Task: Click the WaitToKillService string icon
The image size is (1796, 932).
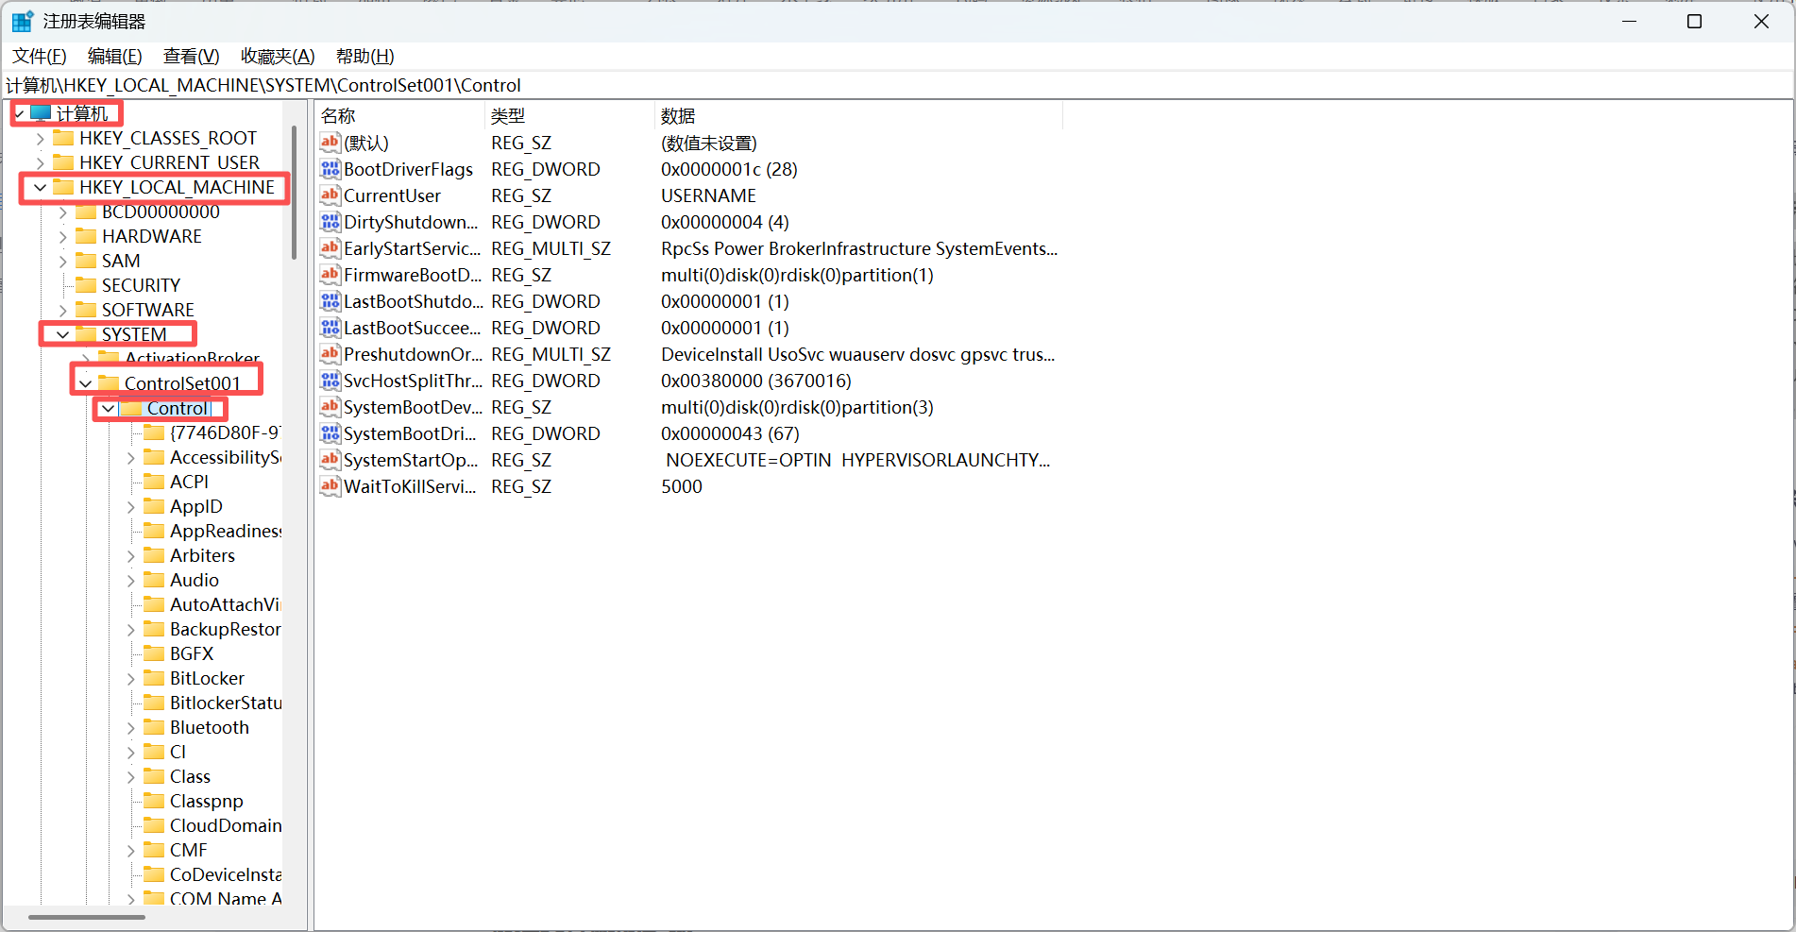Action: (x=330, y=486)
